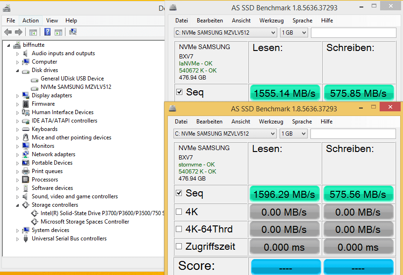Collapse the biffnutte root node
Viewport: 403px width, 275px height.
click(x=8, y=45)
